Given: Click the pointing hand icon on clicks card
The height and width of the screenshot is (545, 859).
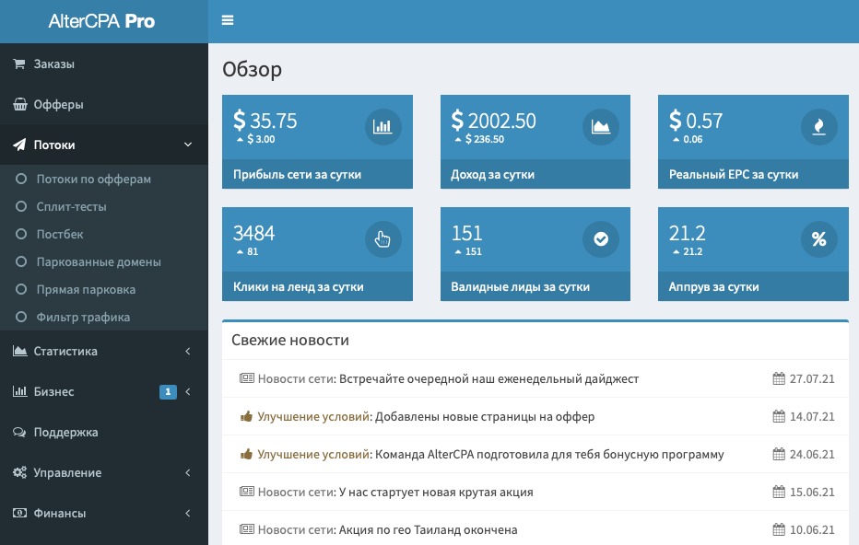Looking at the screenshot, I should click(x=383, y=239).
